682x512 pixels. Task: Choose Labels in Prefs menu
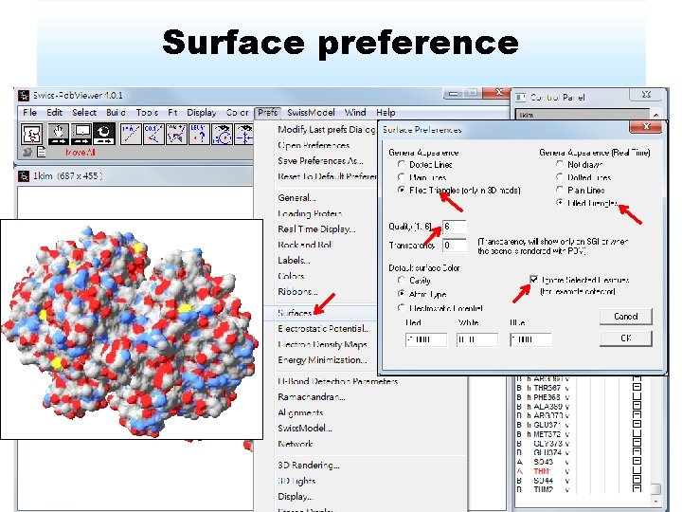click(294, 260)
